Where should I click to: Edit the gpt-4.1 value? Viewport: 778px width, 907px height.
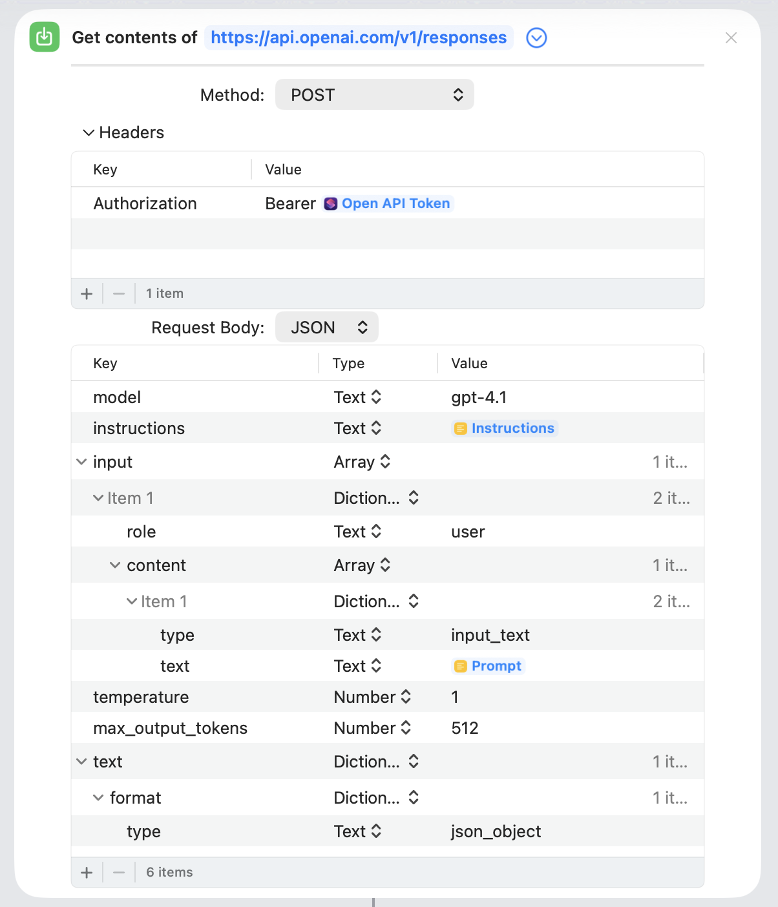[479, 397]
